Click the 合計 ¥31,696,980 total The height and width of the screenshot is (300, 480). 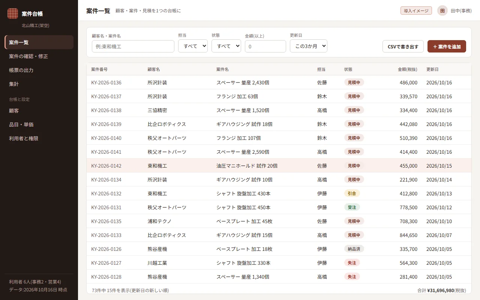click(x=442, y=290)
